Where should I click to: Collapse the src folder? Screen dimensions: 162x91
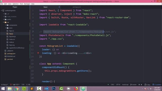[4, 22]
